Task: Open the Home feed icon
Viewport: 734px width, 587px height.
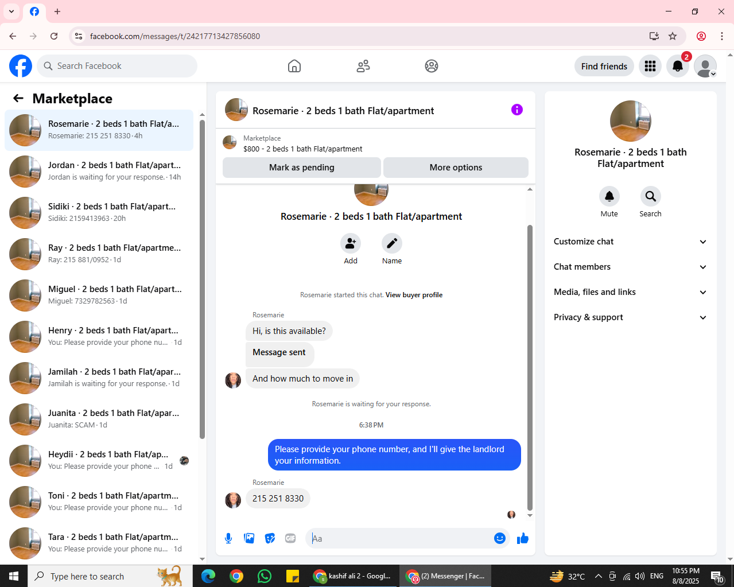Action: point(294,66)
